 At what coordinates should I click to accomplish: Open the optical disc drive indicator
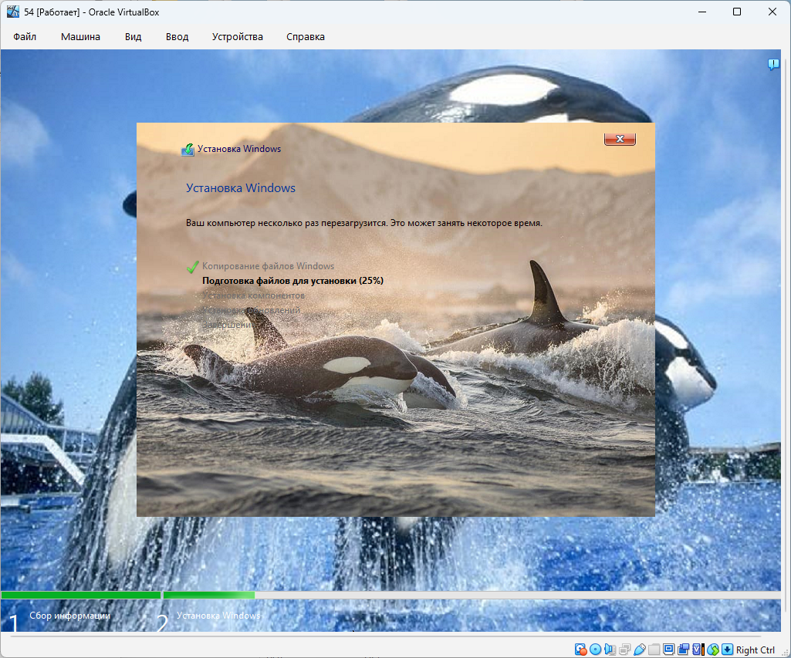click(x=595, y=650)
